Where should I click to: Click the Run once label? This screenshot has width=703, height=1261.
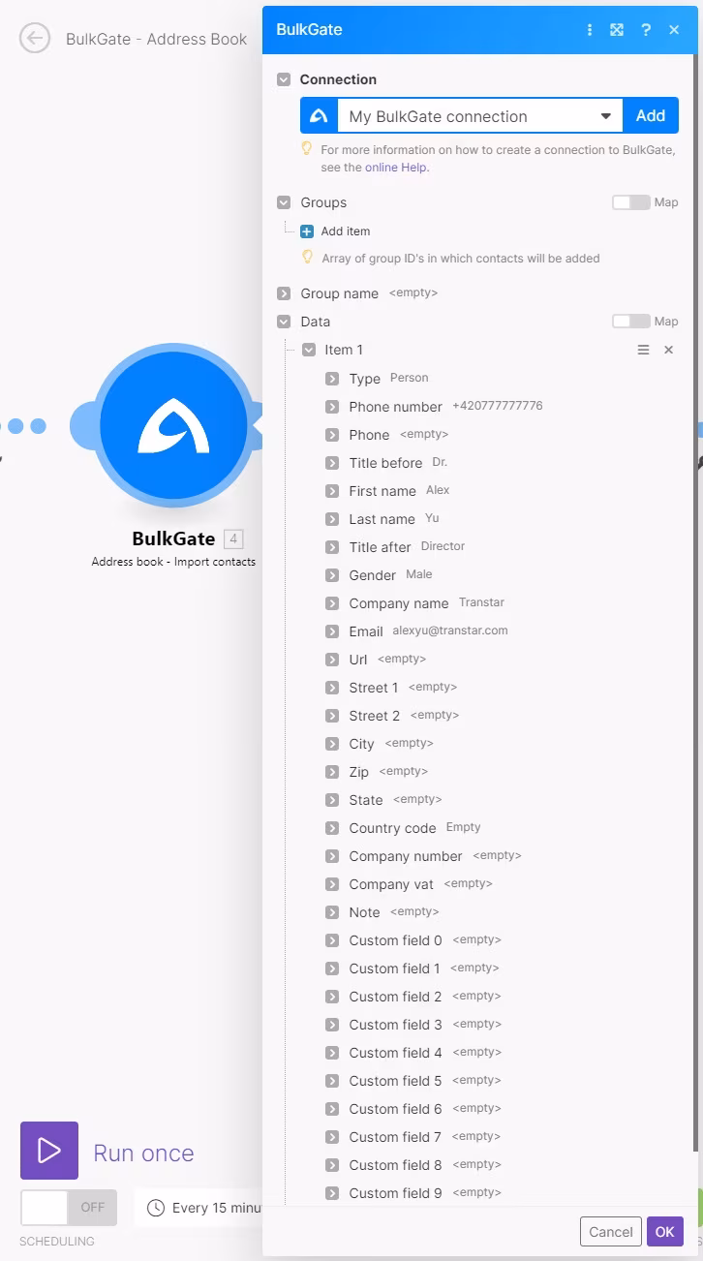tap(143, 1153)
